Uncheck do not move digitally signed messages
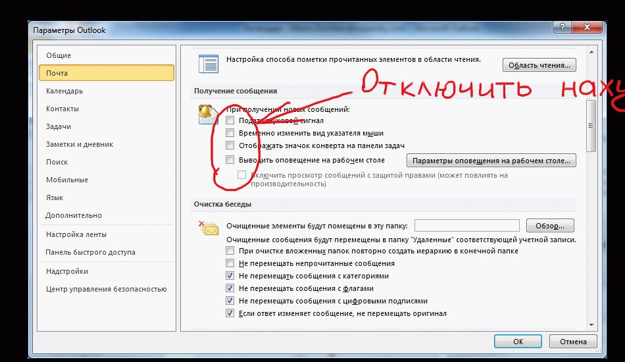The image size is (625, 362). 230,301
